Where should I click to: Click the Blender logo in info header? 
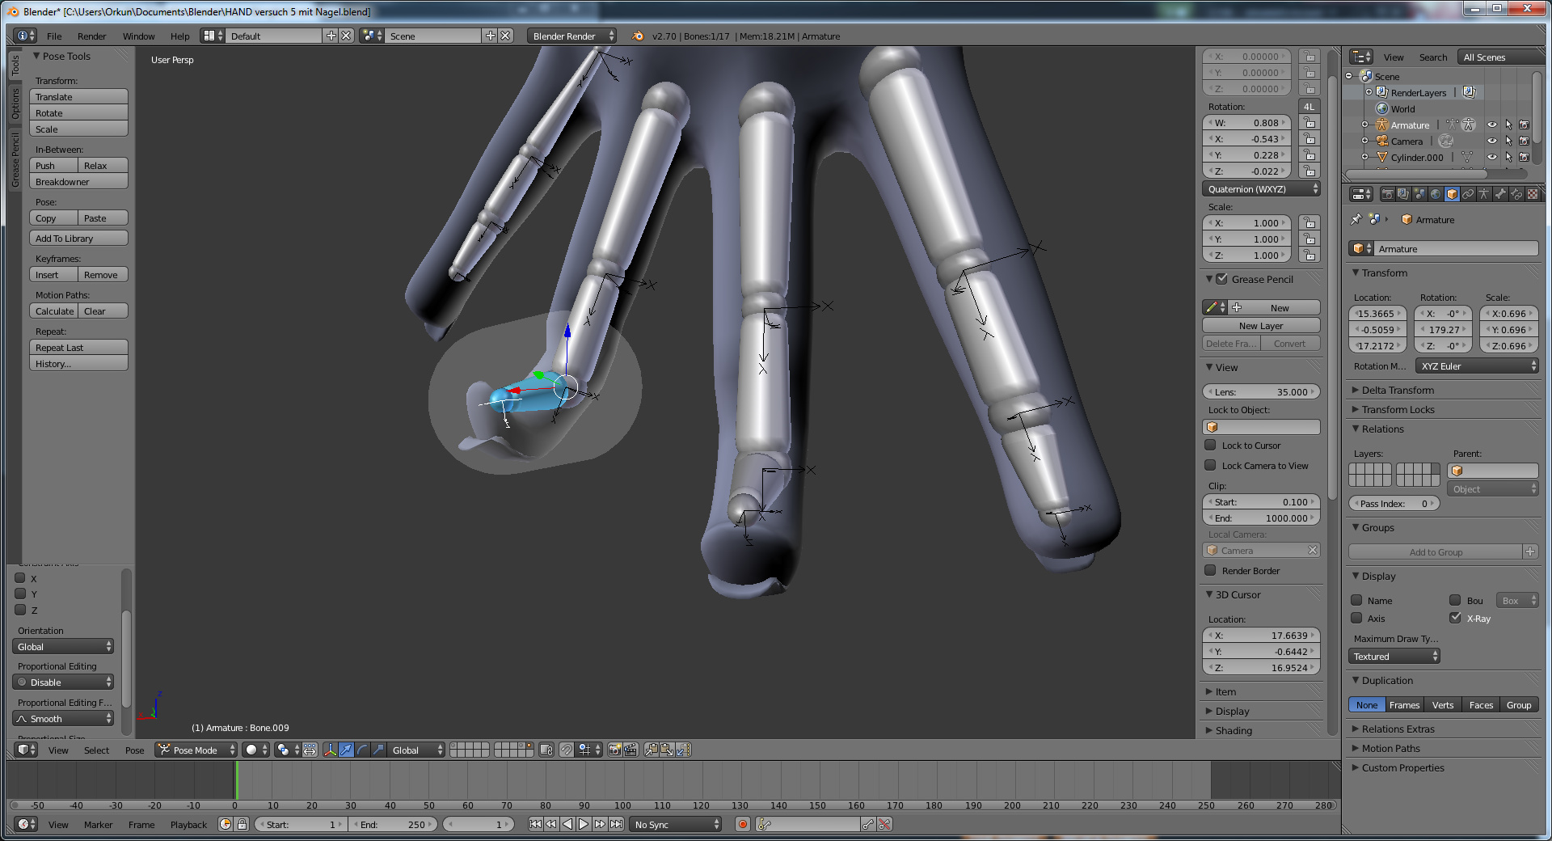tap(638, 36)
